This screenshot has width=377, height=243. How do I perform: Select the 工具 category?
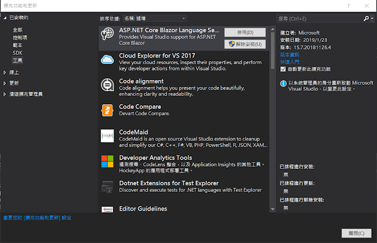(x=18, y=61)
